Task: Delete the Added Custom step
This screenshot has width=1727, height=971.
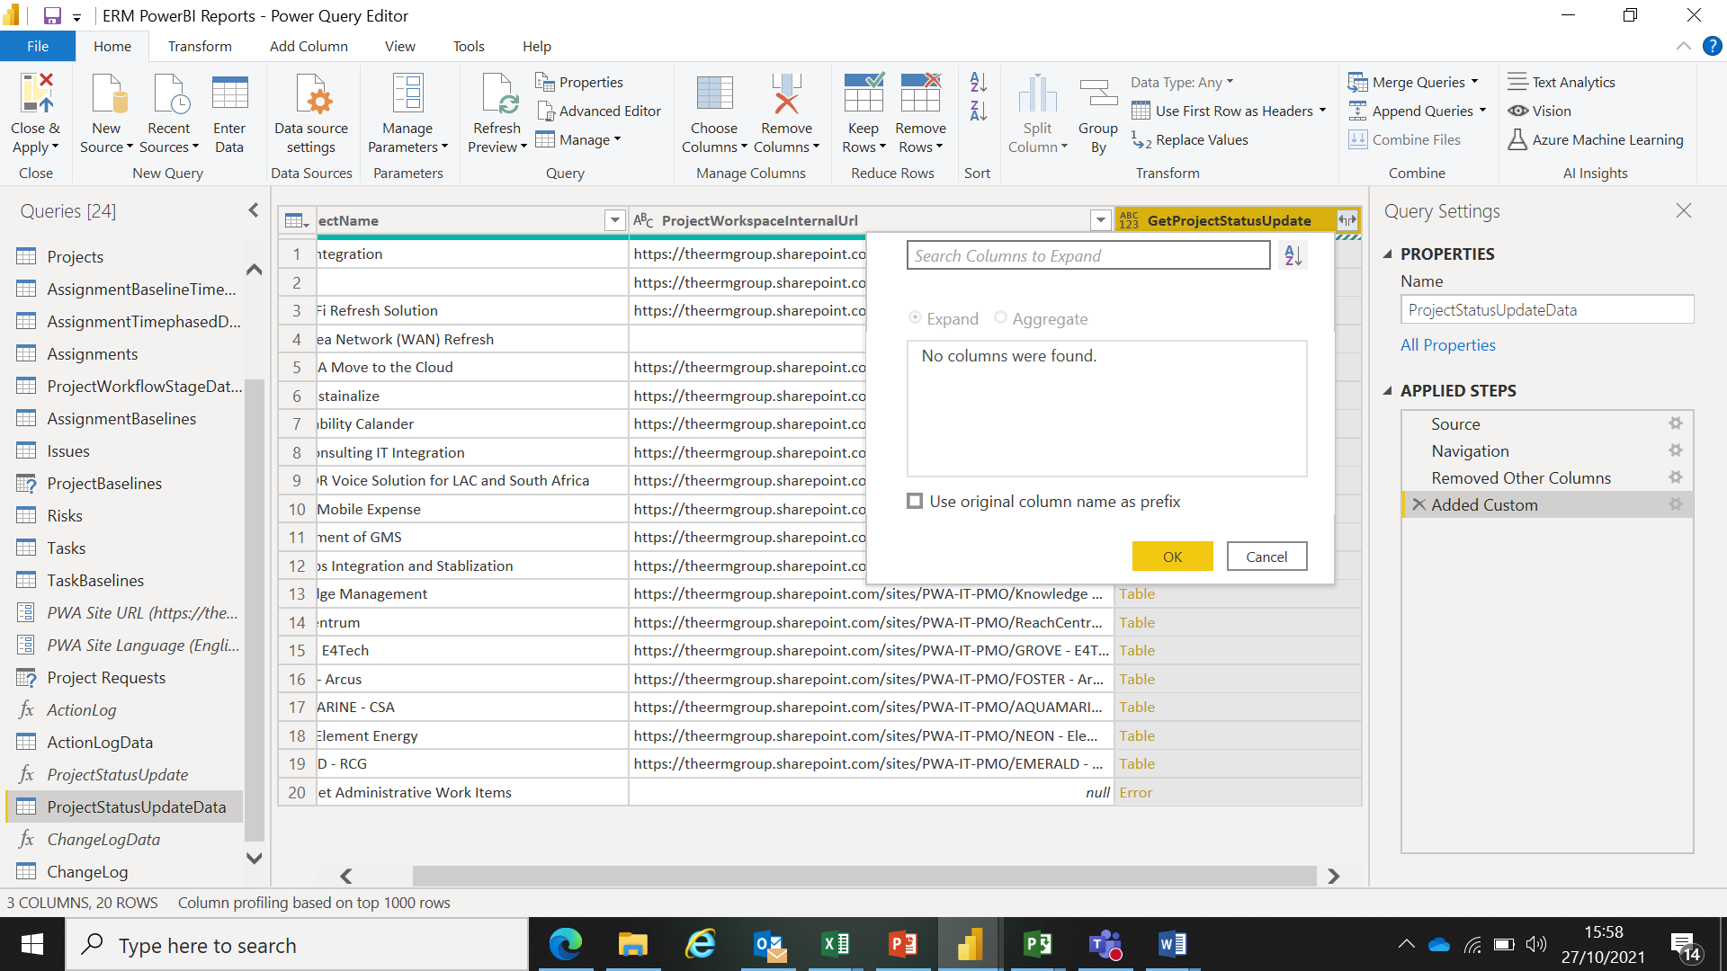Action: [1418, 504]
